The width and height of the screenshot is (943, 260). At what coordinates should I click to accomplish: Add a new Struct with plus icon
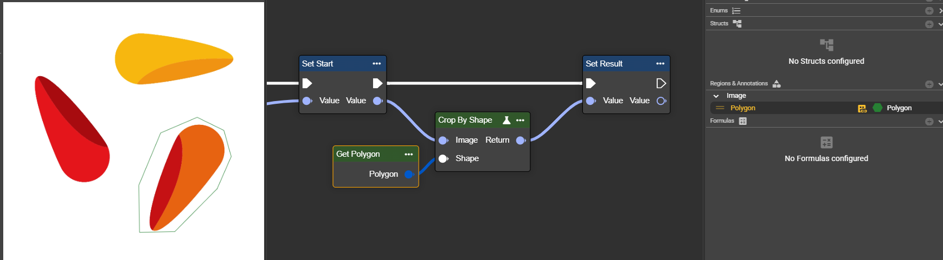929,24
